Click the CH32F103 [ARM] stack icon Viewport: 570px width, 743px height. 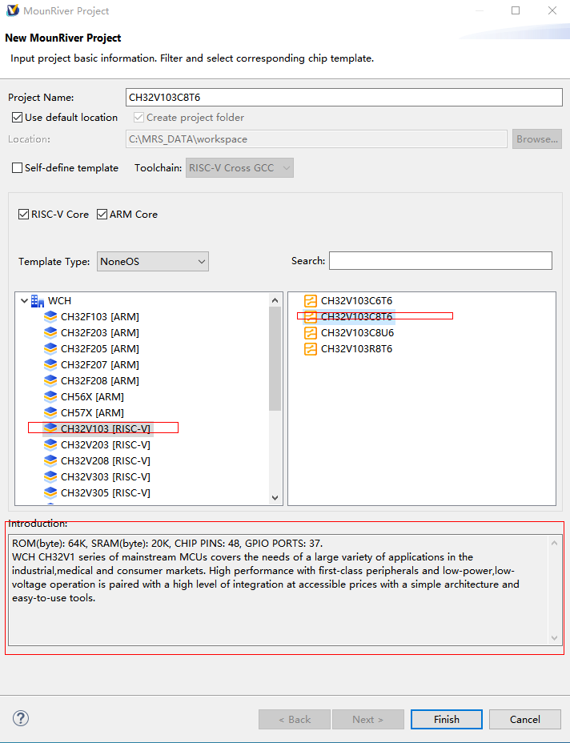(50, 316)
